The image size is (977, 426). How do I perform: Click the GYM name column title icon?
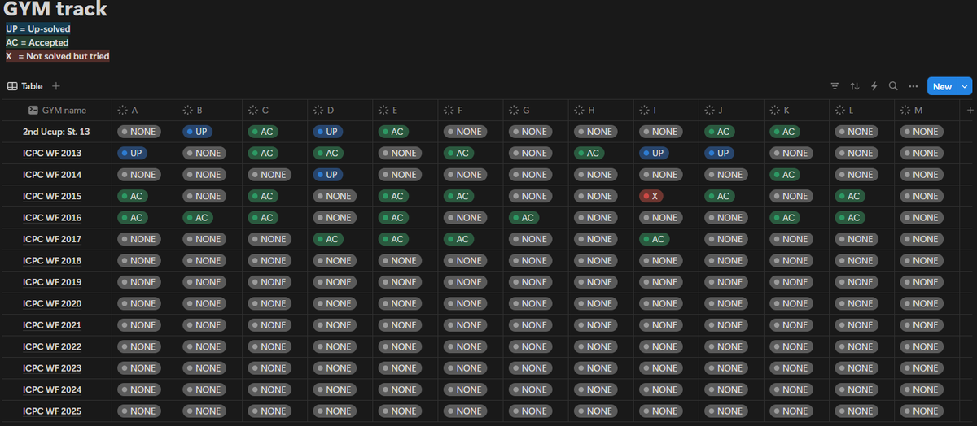pos(33,110)
